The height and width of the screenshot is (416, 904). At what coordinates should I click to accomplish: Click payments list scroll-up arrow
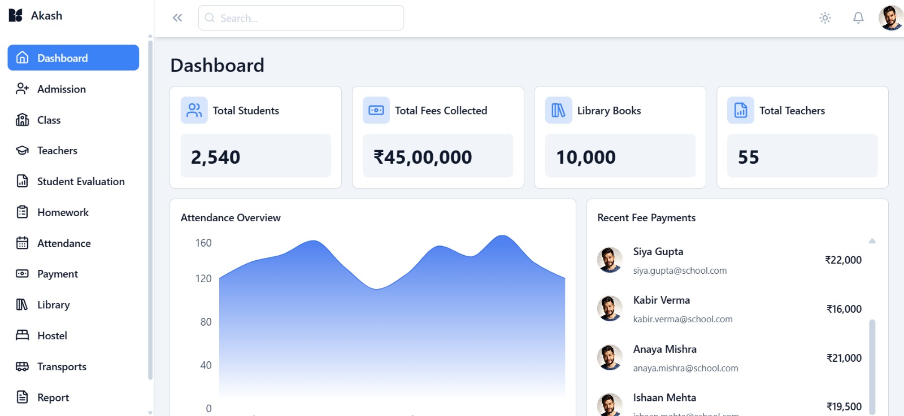pyautogui.click(x=872, y=241)
